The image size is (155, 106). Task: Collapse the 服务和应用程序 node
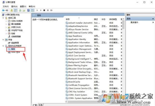click(3, 46)
